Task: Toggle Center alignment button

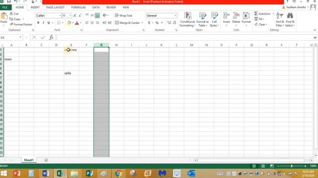Action: pos(92,23)
